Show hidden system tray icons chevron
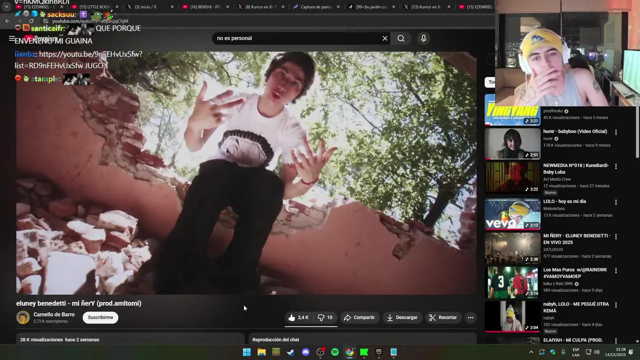The height and width of the screenshot is (360, 640). pyautogui.click(x=531, y=352)
